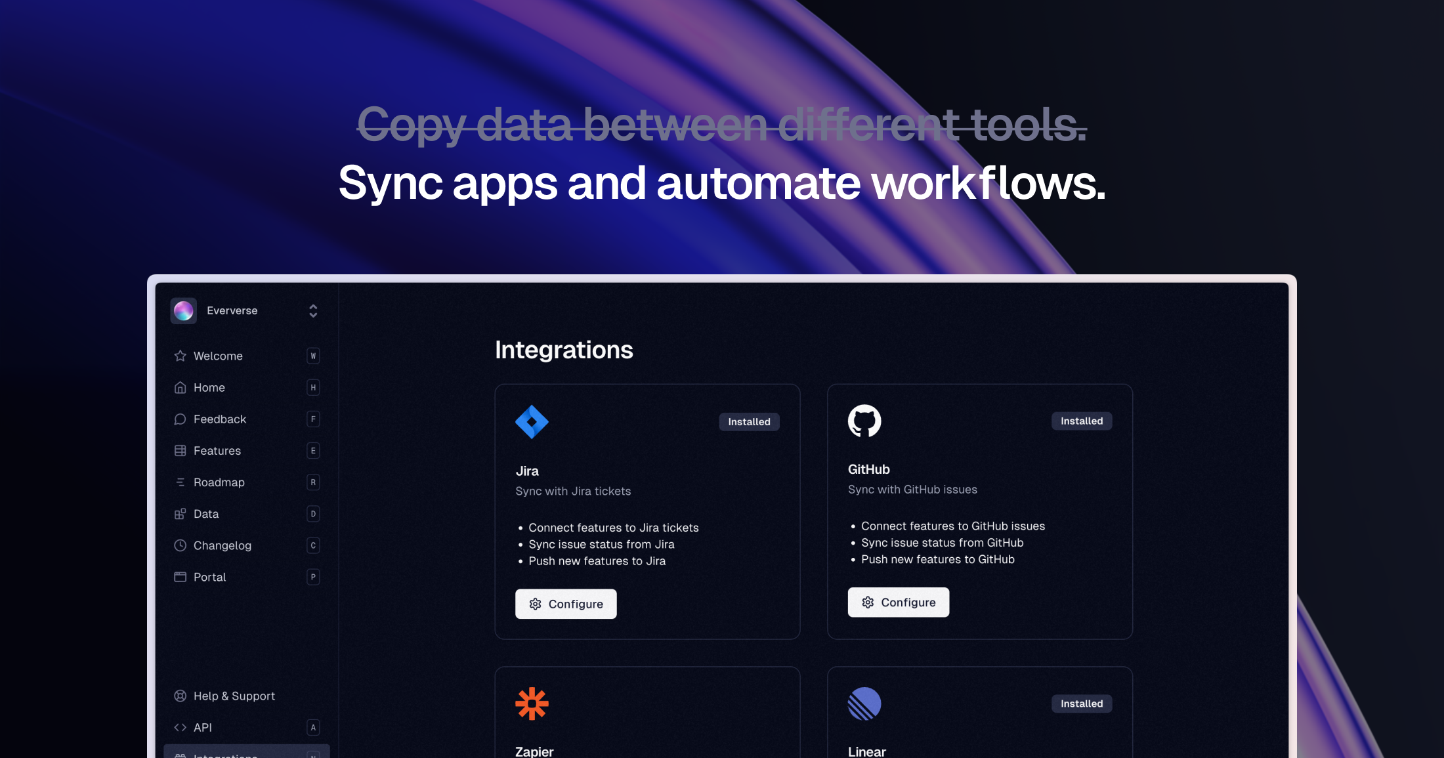Click the Installed badge on Jira
Viewport: 1444px width, 758px height.
749,422
